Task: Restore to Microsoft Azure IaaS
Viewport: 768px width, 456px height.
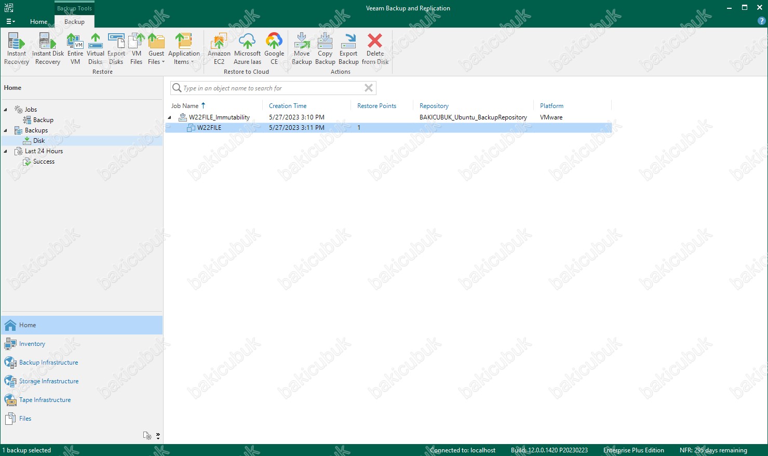Action: click(247, 49)
